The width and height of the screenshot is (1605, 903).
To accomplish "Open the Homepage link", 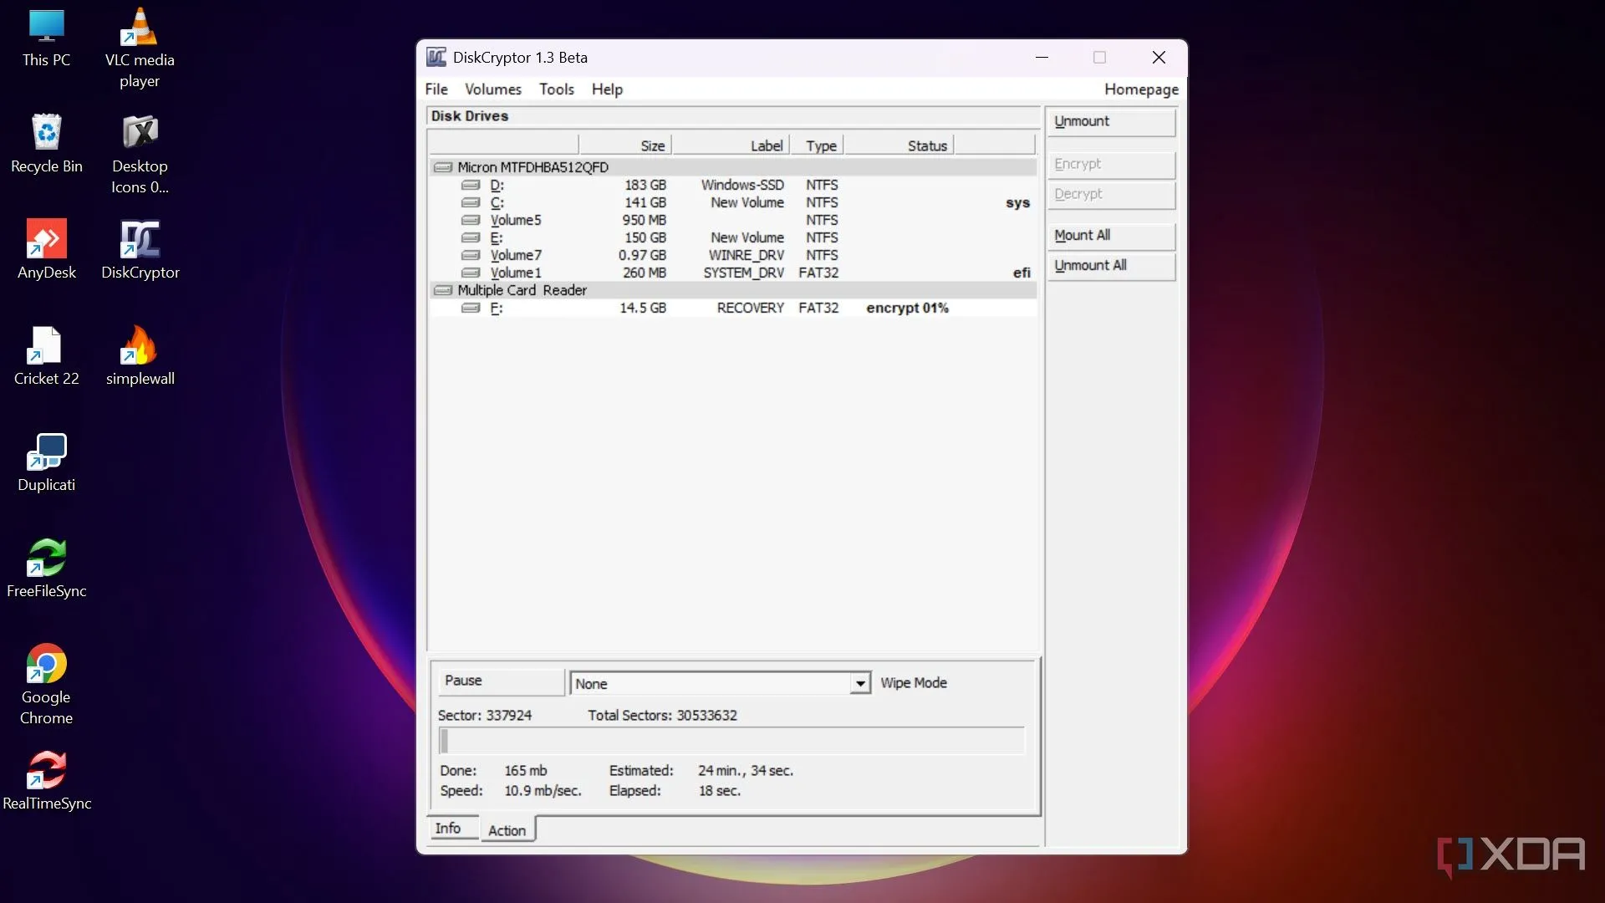I will pyautogui.click(x=1140, y=89).
